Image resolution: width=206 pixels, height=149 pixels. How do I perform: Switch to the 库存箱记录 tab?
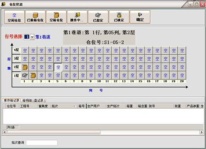coord(12,100)
